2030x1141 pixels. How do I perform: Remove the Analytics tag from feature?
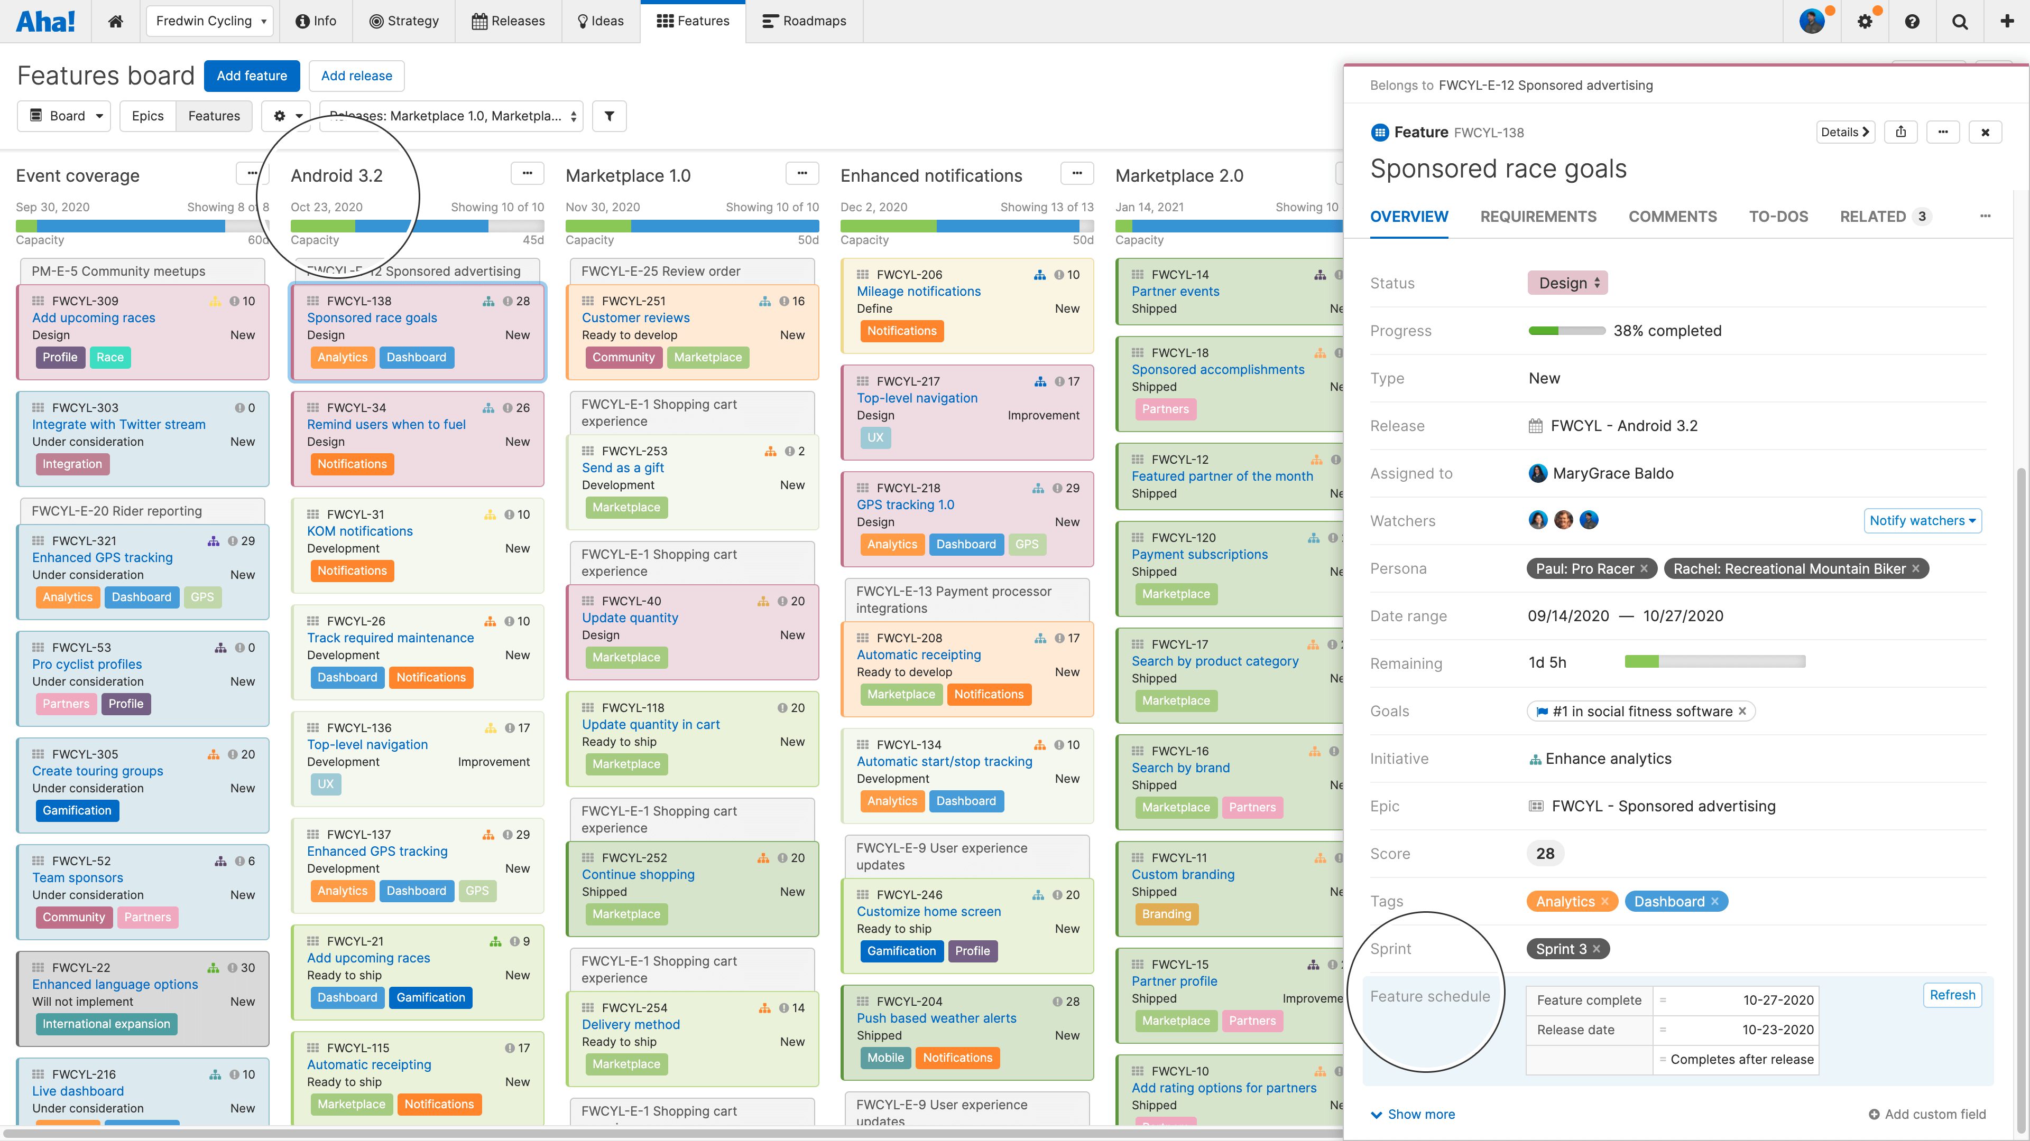pos(1605,902)
